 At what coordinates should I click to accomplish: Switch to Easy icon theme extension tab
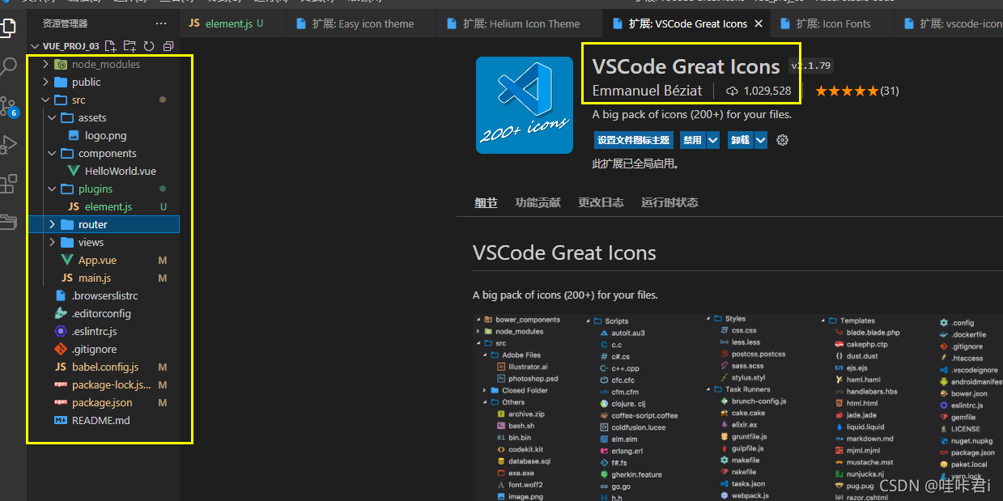point(363,23)
